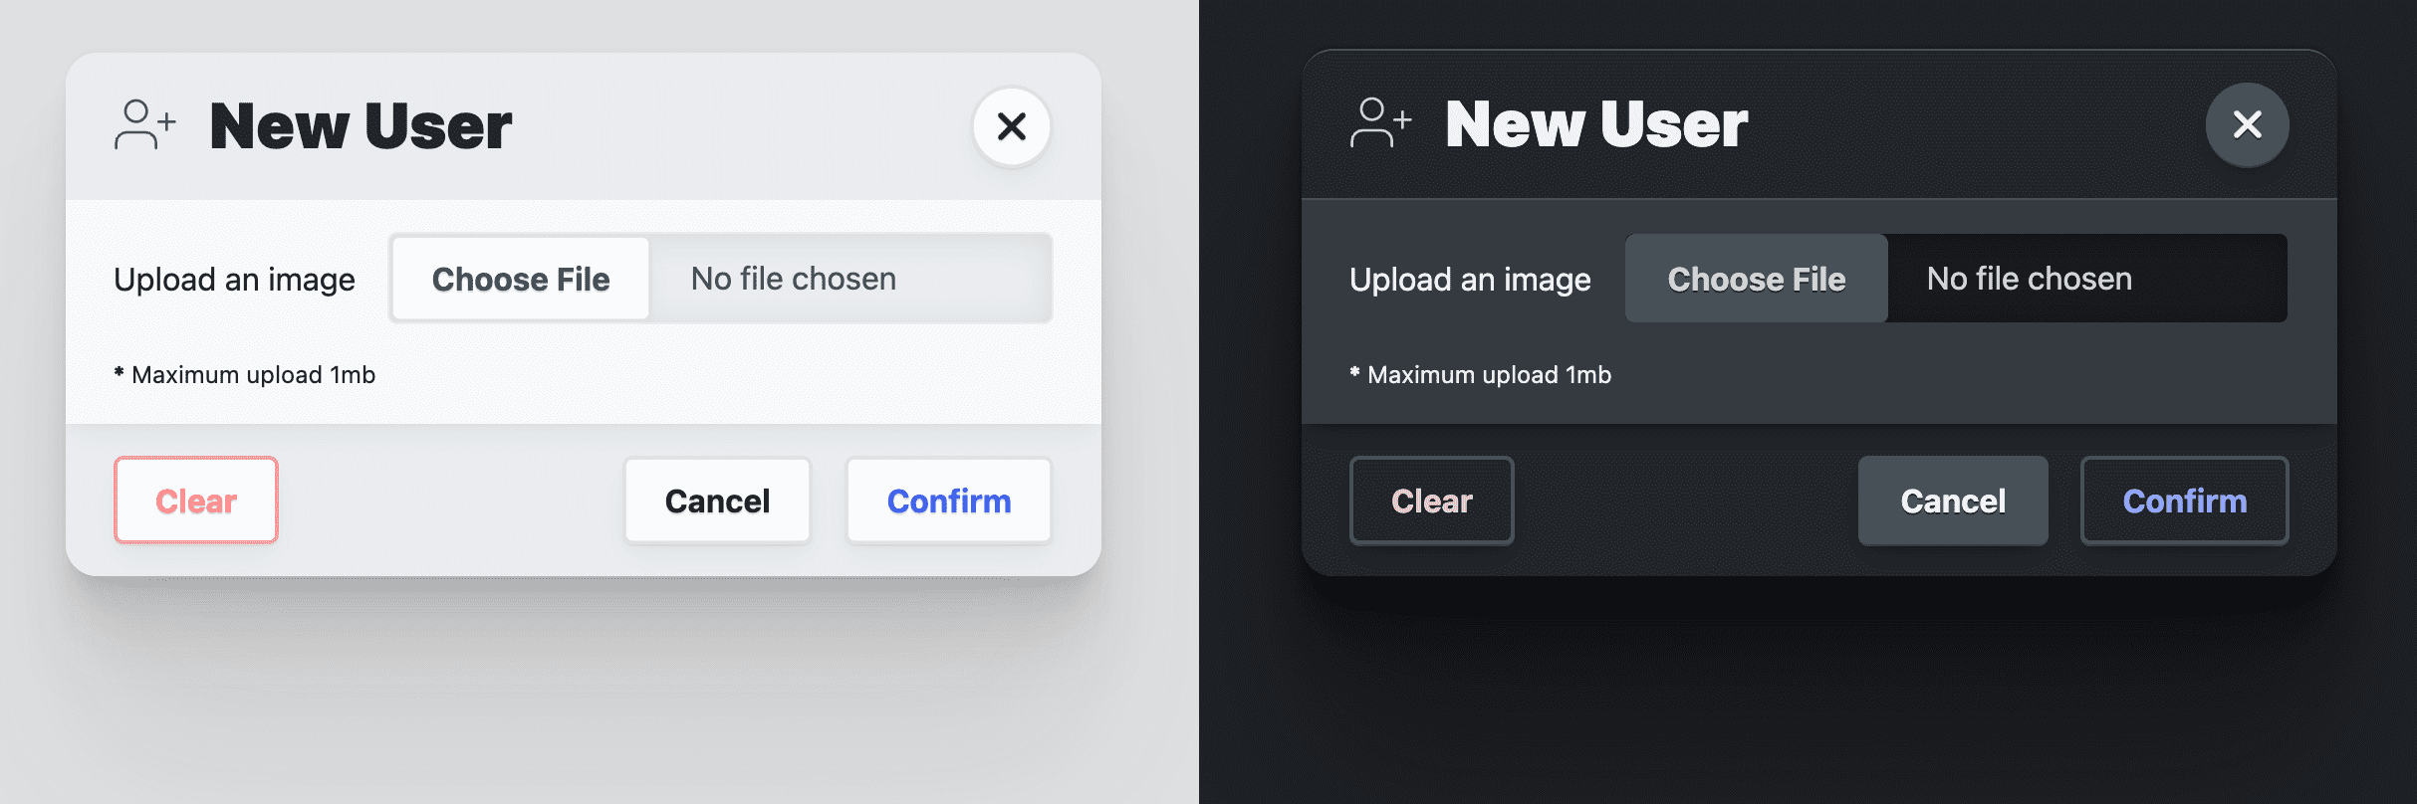Click the Maximum upload 1mb note in dark dialog
2417x804 pixels.
pyautogui.click(x=1482, y=374)
